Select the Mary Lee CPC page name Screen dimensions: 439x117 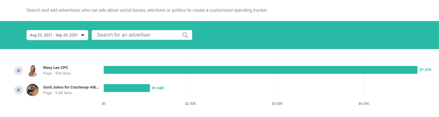[56, 68]
